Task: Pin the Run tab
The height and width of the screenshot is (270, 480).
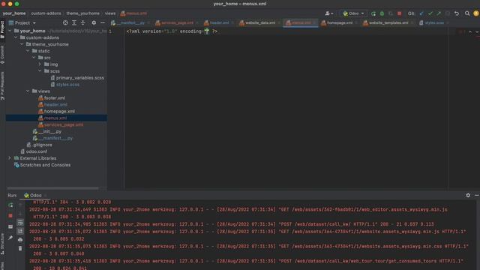Action: (x=10, y=238)
